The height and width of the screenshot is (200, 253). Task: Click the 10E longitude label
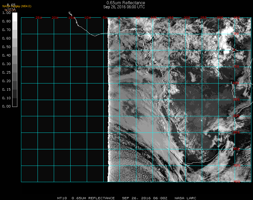point(154,18)
